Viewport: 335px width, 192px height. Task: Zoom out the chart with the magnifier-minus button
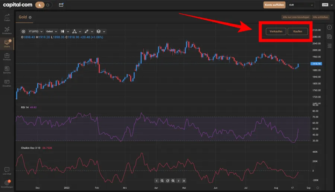(162, 181)
